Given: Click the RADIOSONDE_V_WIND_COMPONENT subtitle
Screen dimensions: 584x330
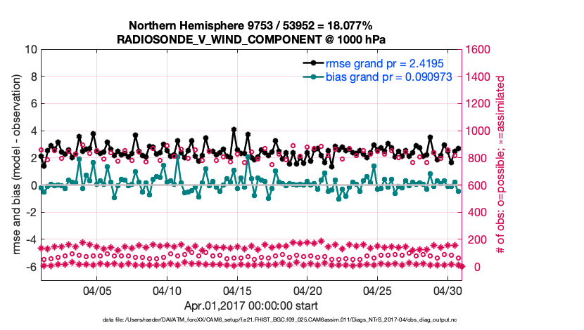Looking at the screenshot, I should (x=255, y=39).
